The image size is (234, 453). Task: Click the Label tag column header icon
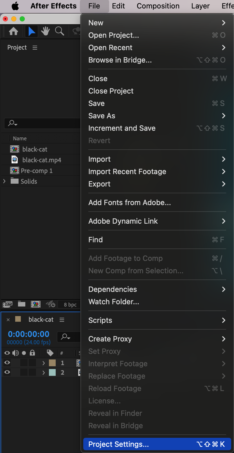50,353
